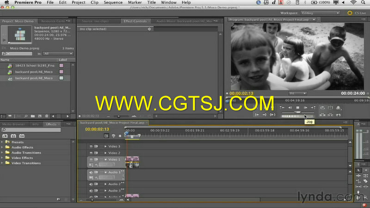
Task: Toggle Snap icon in the timeline
Action: [106, 136]
